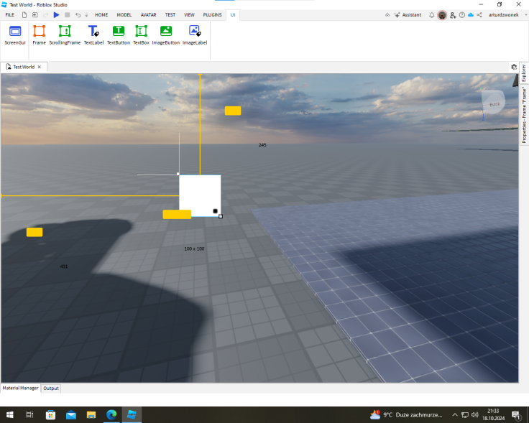
Task: Click the Frame's bottom-right resize handle
Action: point(221,216)
